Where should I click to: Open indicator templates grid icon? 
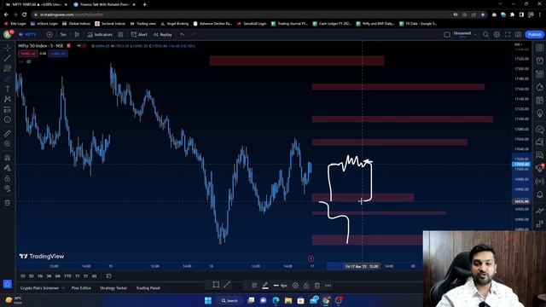click(120, 34)
